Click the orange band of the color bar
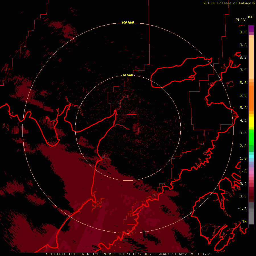256x256 pixels. coord(251,98)
